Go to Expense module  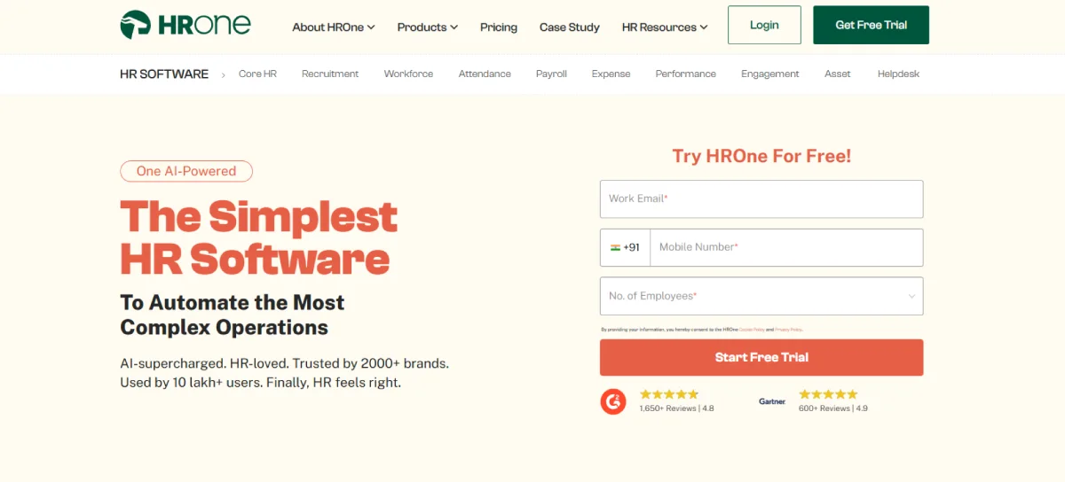pyautogui.click(x=611, y=74)
